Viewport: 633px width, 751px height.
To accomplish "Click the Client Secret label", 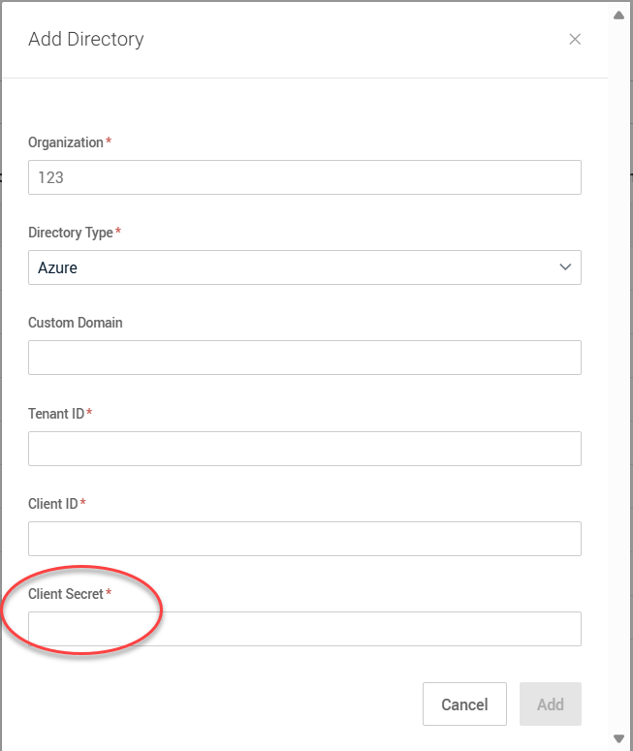I will 66,594.
